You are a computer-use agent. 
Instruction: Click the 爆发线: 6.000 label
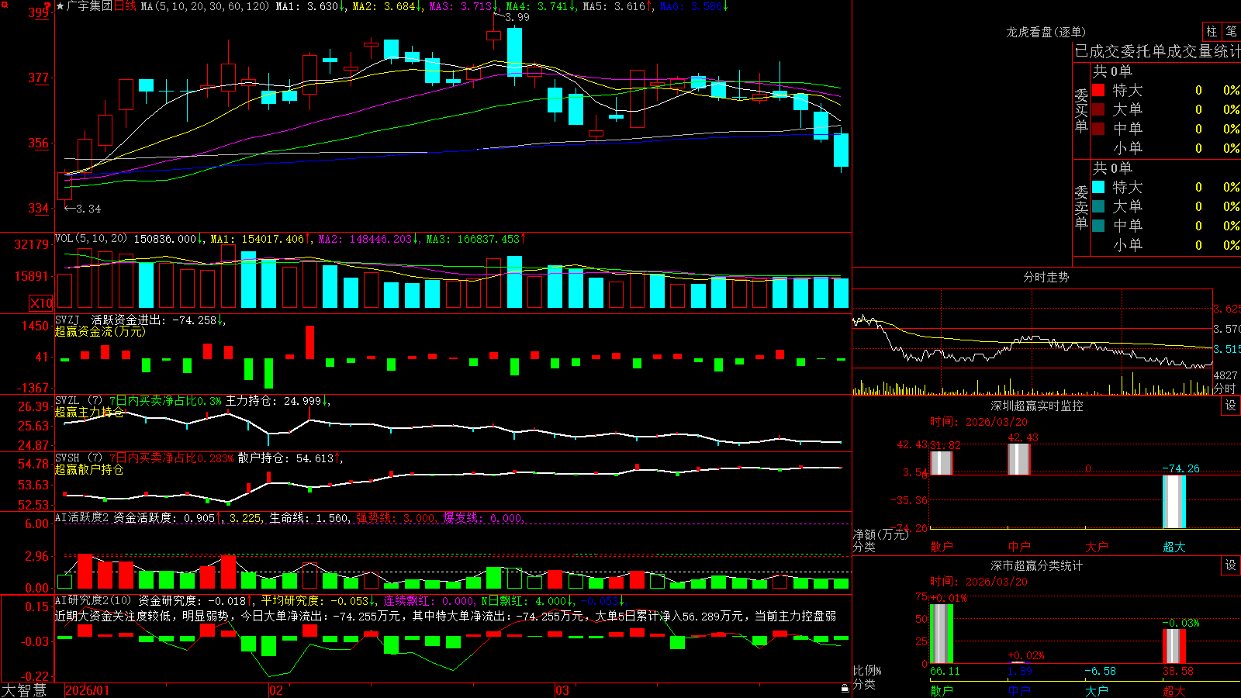[483, 518]
